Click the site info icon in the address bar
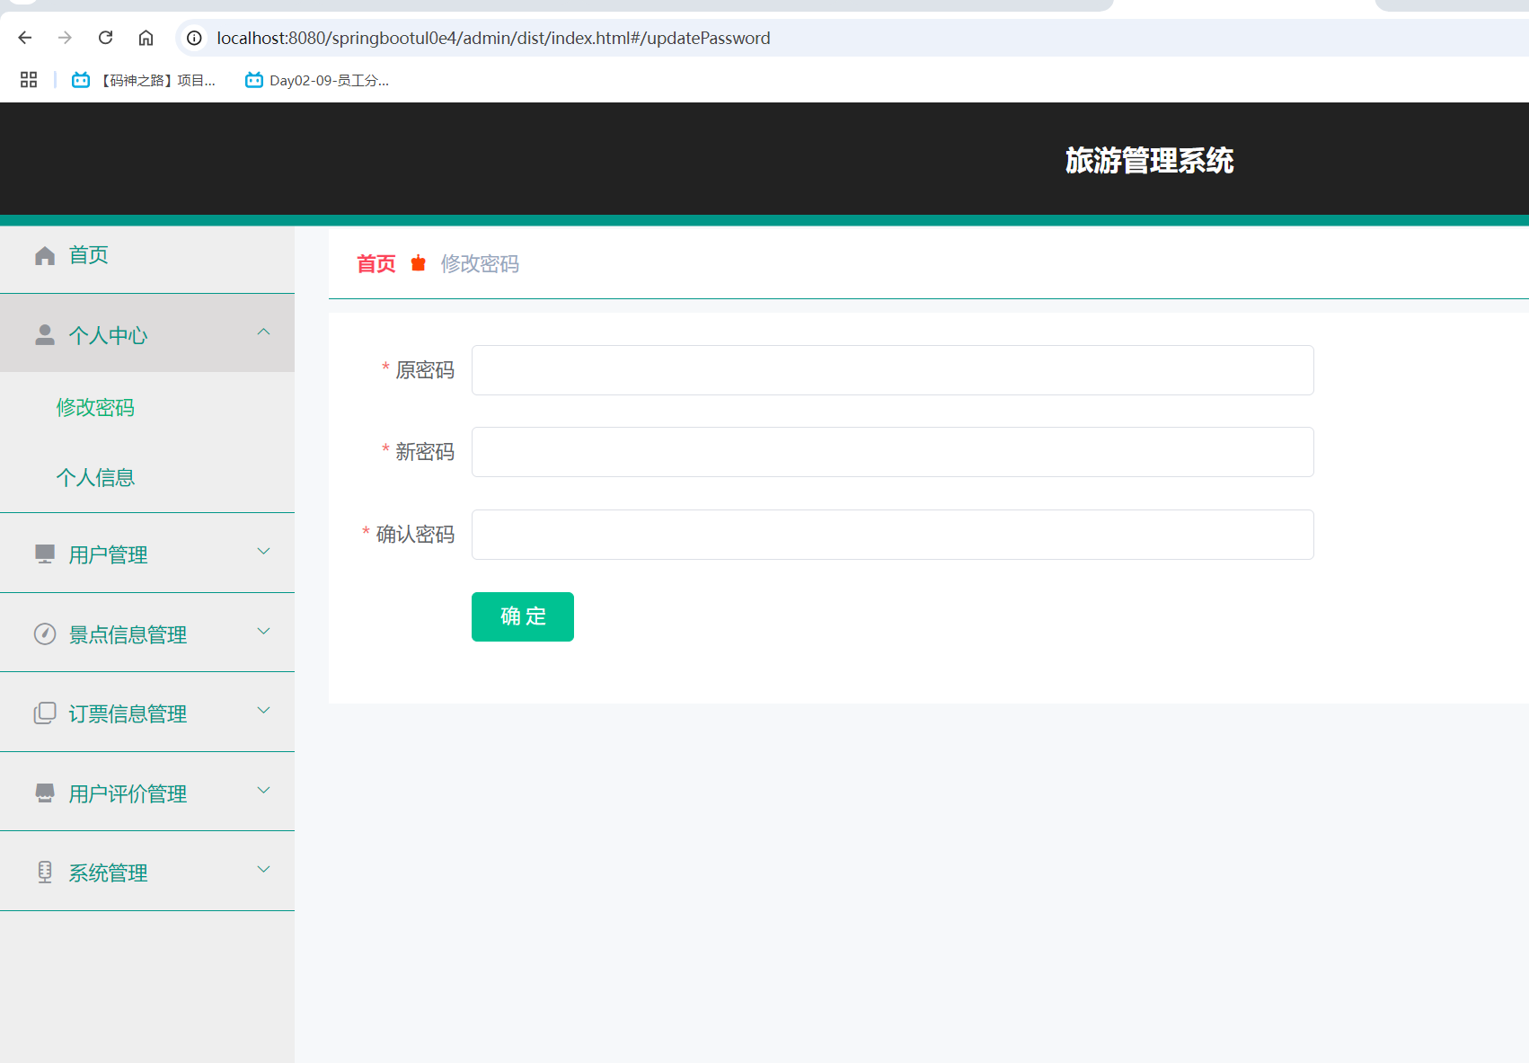The width and height of the screenshot is (1529, 1063). [192, 38]
